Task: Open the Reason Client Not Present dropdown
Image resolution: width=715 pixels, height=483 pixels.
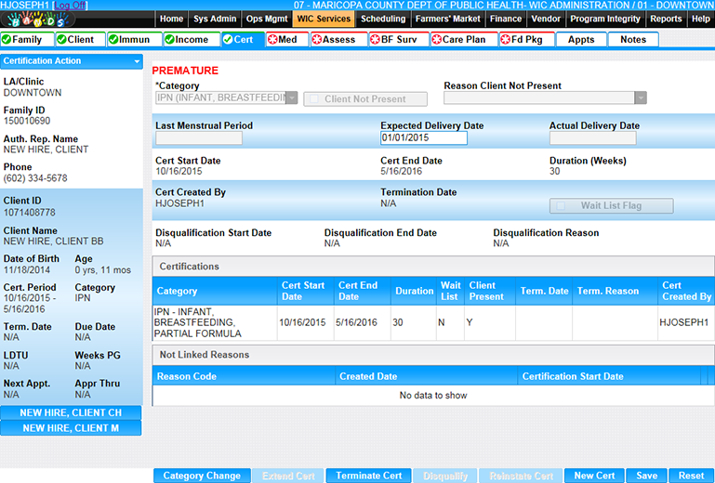Action: point(639,98)
